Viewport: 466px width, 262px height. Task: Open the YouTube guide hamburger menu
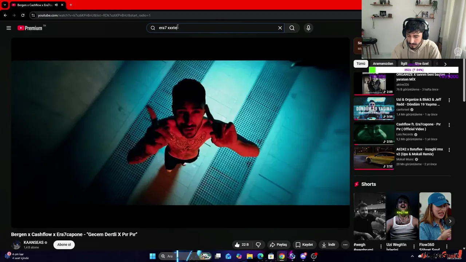(9, 28)
